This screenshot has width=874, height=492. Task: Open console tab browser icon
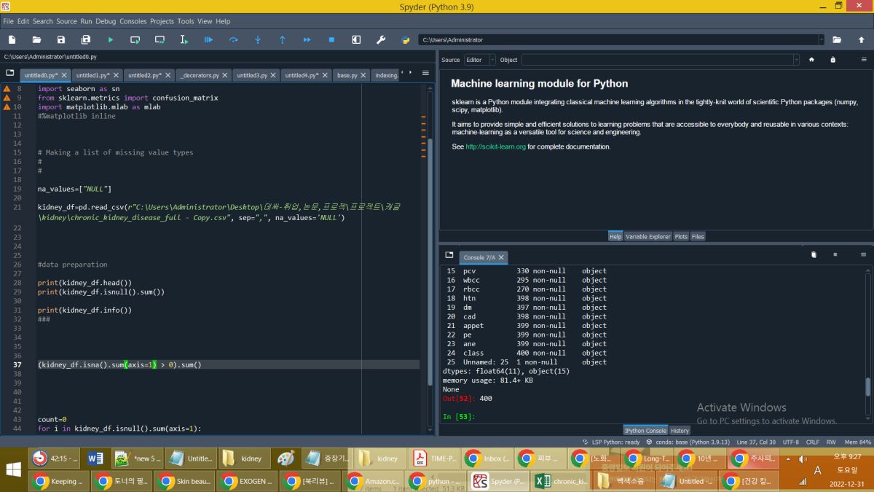point(449,256)
